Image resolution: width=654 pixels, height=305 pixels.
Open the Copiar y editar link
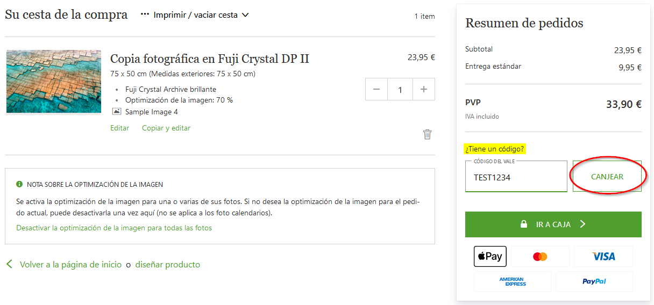point(166,128)
